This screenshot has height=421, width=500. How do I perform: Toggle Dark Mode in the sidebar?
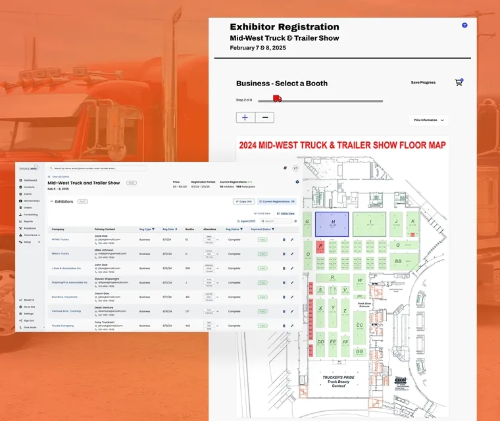coord(28,328)
